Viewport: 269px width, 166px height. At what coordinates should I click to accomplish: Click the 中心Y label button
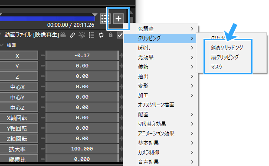[19, 97]
